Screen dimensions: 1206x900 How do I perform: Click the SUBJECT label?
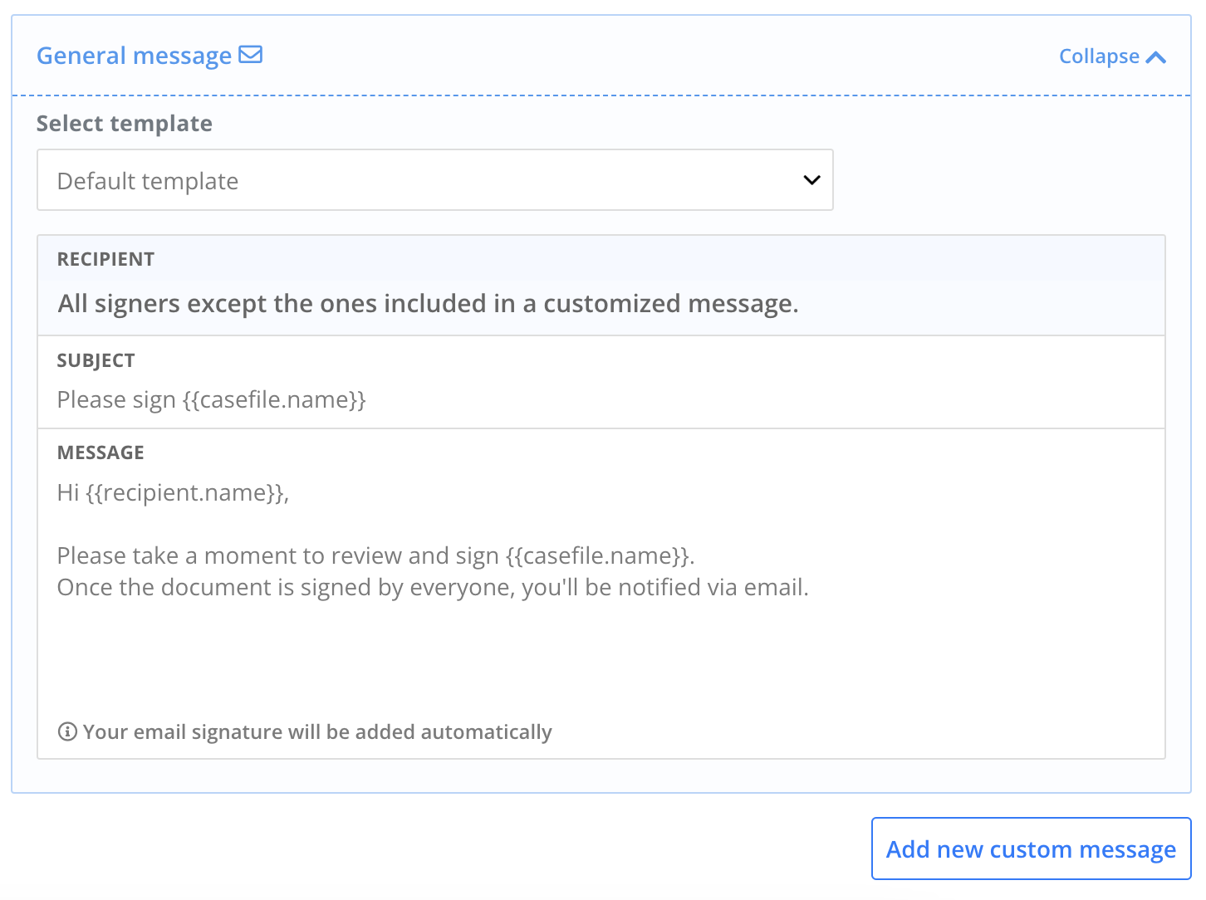click(96, 360)
